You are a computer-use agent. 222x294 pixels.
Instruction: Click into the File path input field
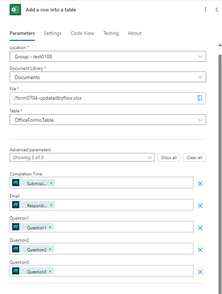pos(108,98)
